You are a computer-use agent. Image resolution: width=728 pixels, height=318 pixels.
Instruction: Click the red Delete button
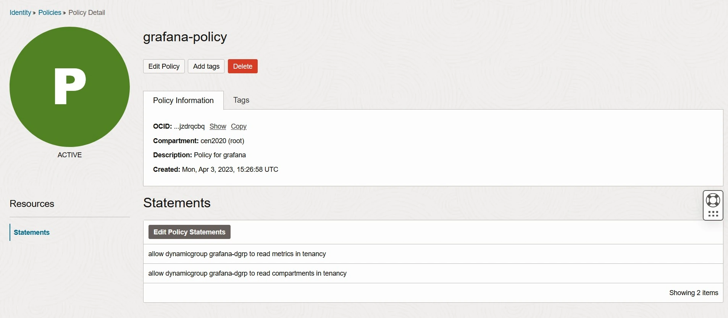[242, 66]
